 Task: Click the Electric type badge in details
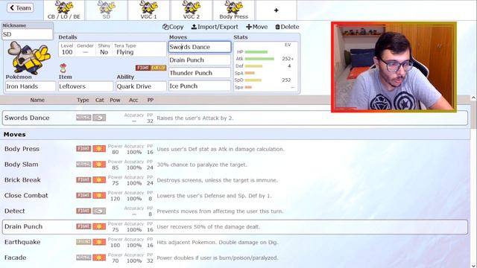159,68
